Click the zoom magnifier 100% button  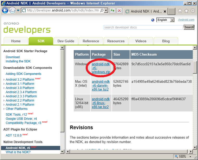[x=180, y=157]
